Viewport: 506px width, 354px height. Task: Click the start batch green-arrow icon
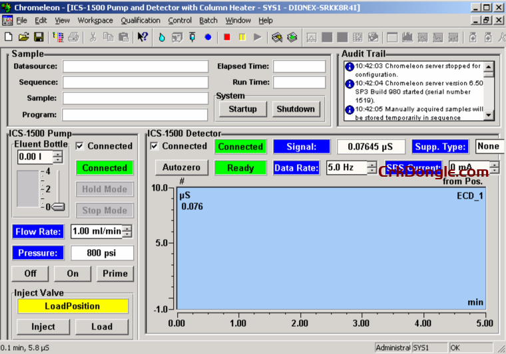pos(292,37)
